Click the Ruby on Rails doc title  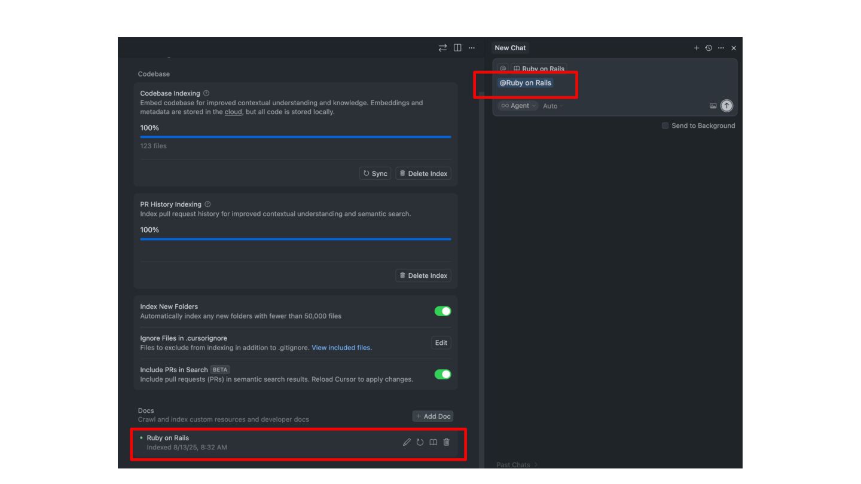(168, 438)
